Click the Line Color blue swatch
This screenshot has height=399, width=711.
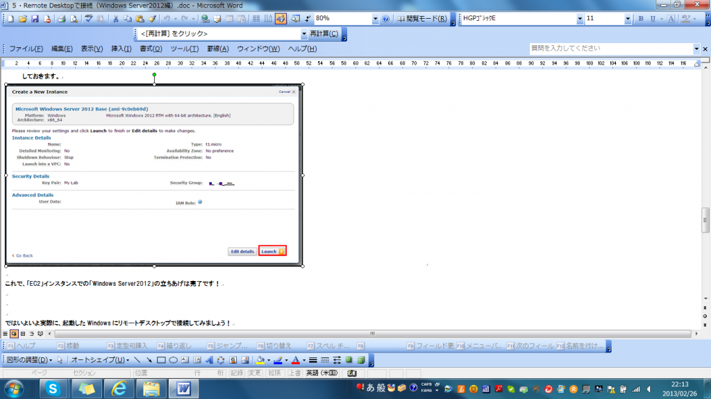(x=278, y=360)
